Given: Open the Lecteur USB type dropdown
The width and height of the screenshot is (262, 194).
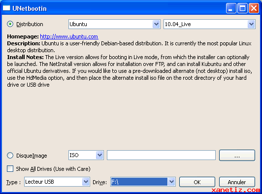Looking at the screenshot, I should (x=57, y=182).
